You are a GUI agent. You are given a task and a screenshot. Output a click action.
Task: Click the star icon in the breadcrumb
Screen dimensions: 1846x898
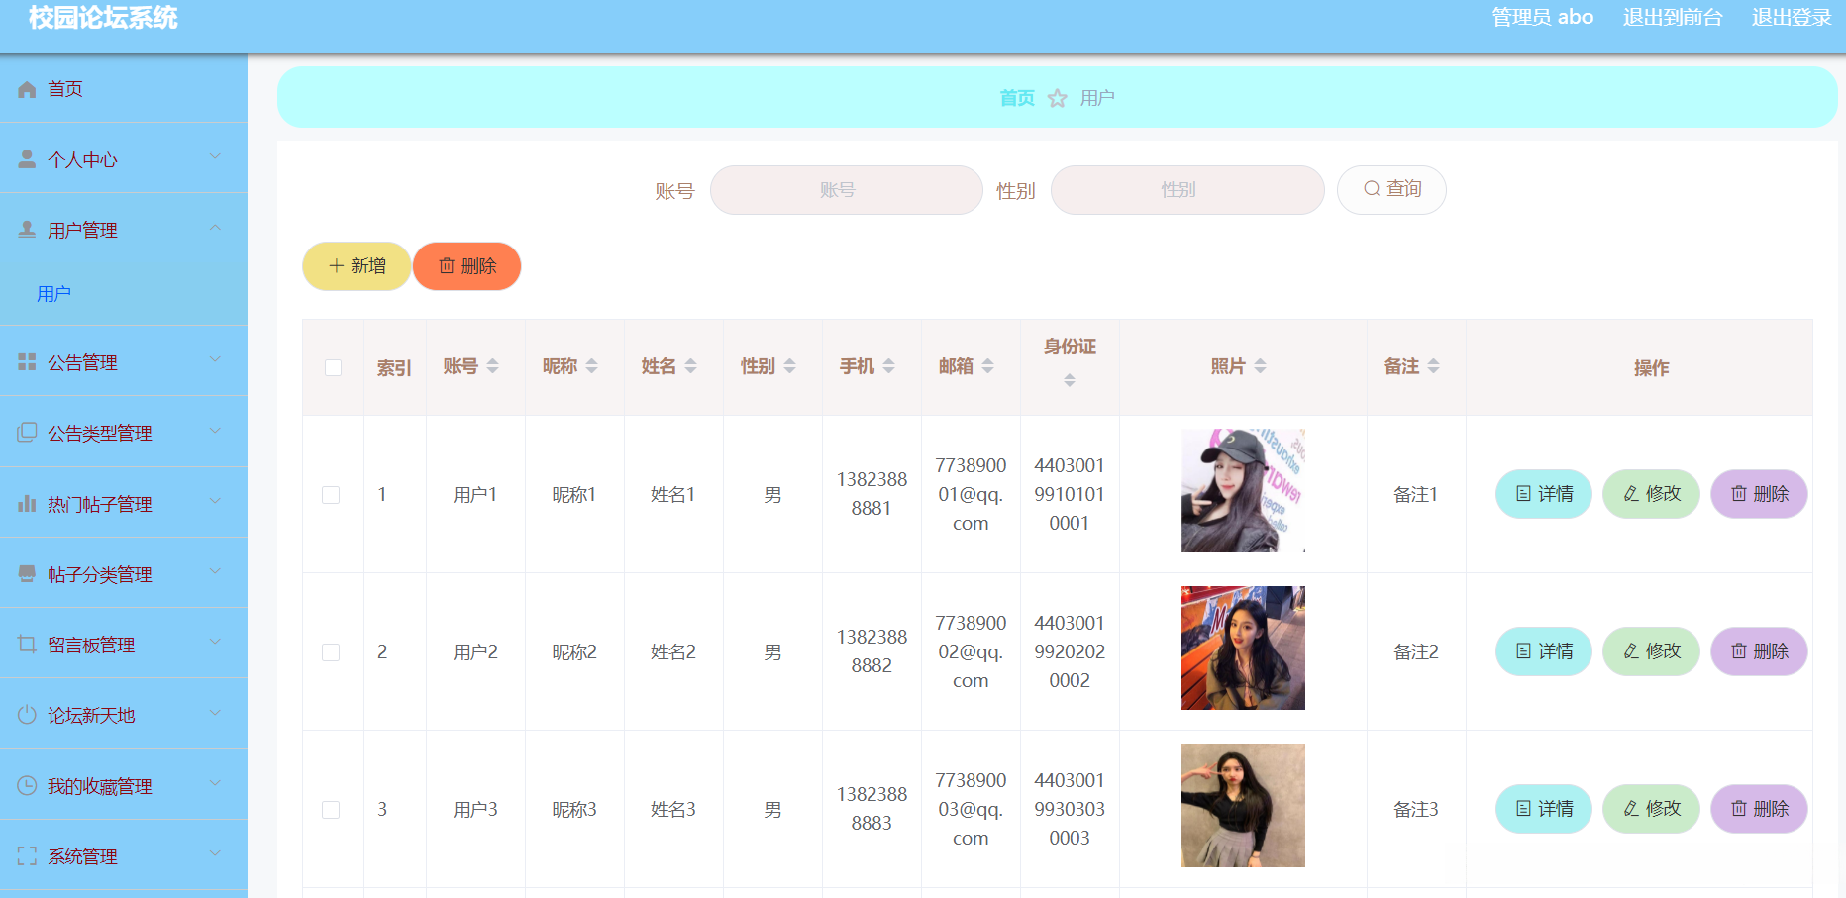(1058, 98)
